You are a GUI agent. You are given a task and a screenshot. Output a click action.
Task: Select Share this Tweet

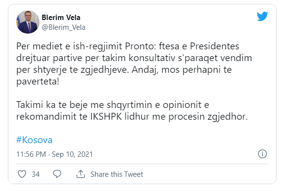click(x=117, y=174)
